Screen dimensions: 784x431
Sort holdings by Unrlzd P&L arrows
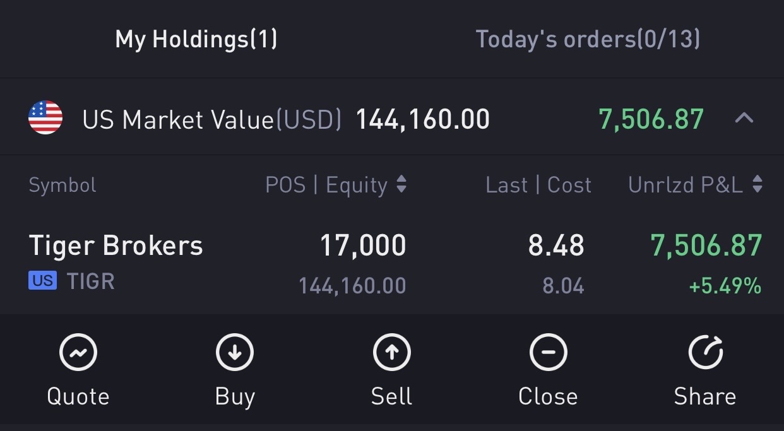[757, 185]
